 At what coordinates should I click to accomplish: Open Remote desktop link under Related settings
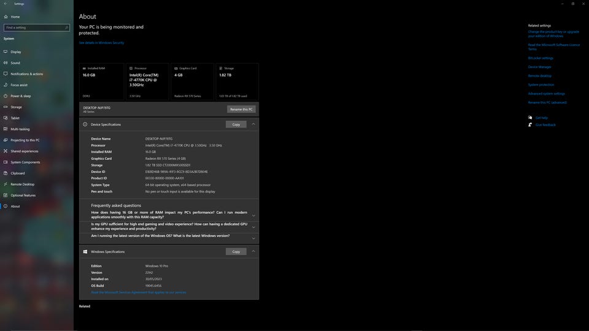pyautogui.click(x=540, y=76)
